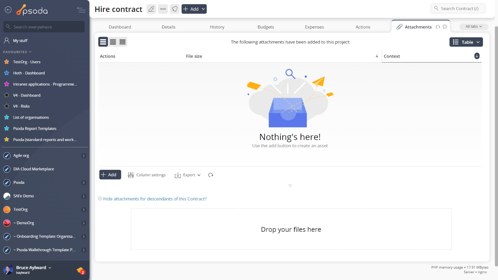Open the Table view dropdown

(466, 42)
